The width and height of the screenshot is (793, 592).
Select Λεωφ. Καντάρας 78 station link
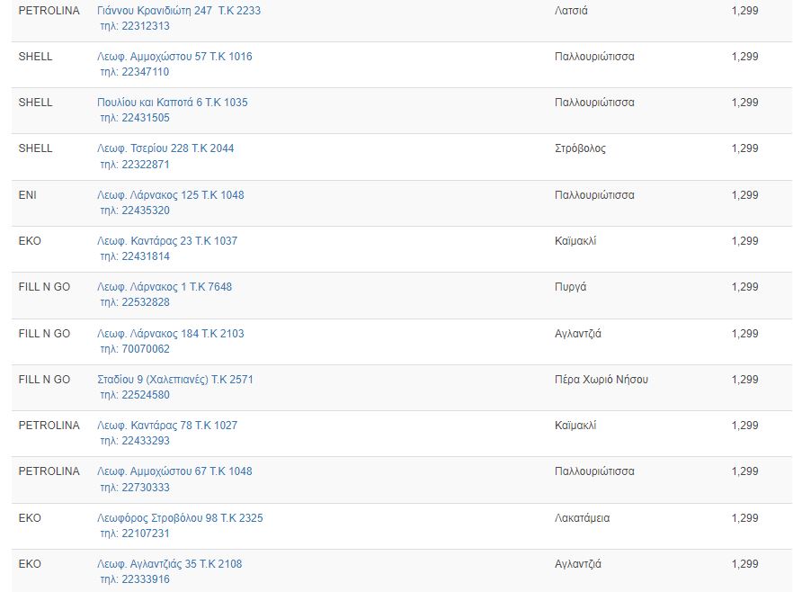[x=167, y=426]
